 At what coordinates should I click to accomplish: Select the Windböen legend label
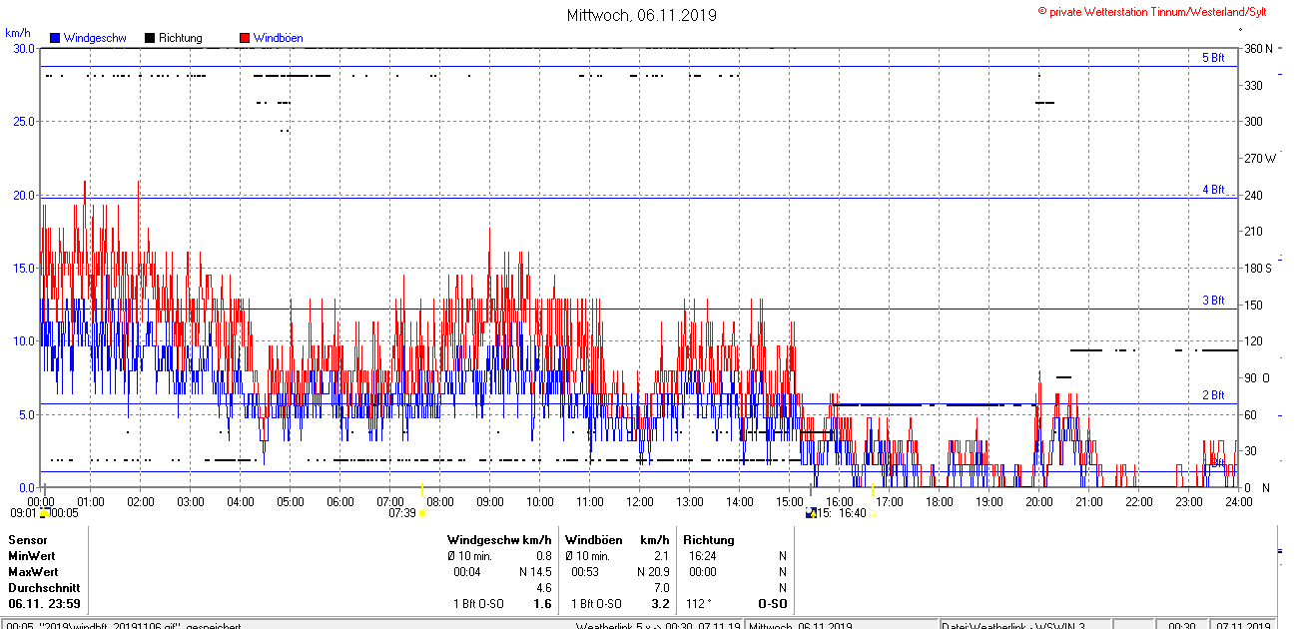(278, 38)
